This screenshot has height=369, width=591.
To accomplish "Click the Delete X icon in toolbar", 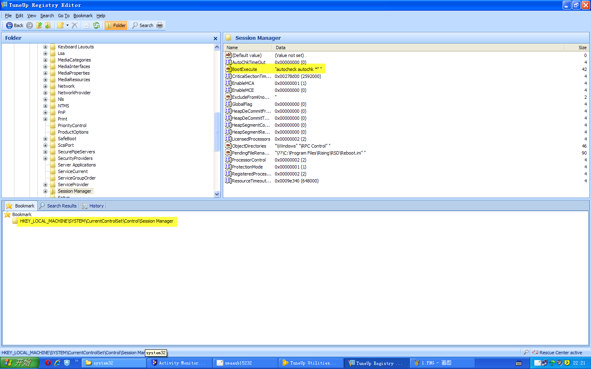I will coord(74,25).
